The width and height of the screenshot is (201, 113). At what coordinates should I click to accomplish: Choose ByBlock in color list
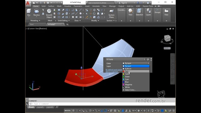tap(136, 69)
